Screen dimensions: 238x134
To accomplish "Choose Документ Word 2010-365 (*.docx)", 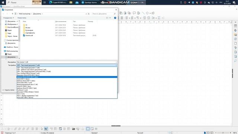I will pos(67,75).
